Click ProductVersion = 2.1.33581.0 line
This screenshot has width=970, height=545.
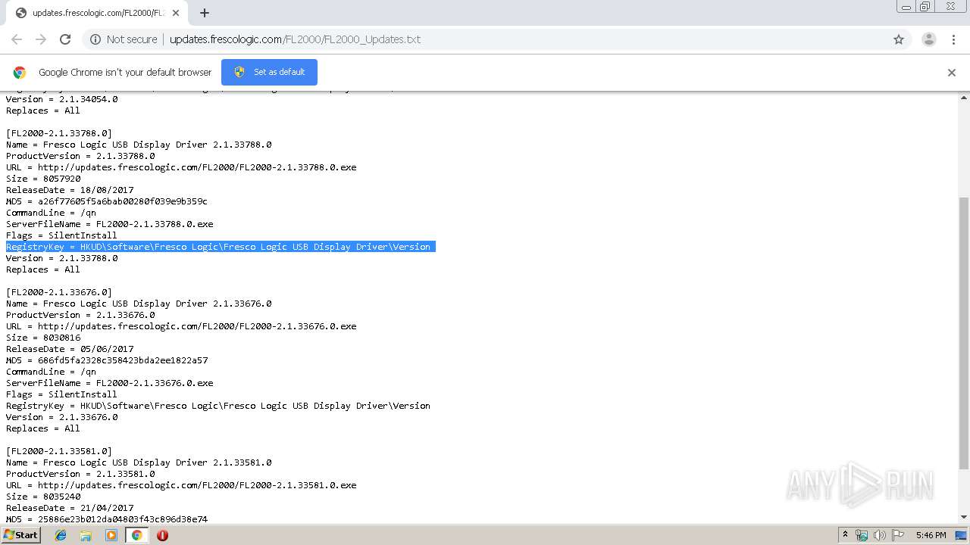pyautogui.click(x=80, y=474)
